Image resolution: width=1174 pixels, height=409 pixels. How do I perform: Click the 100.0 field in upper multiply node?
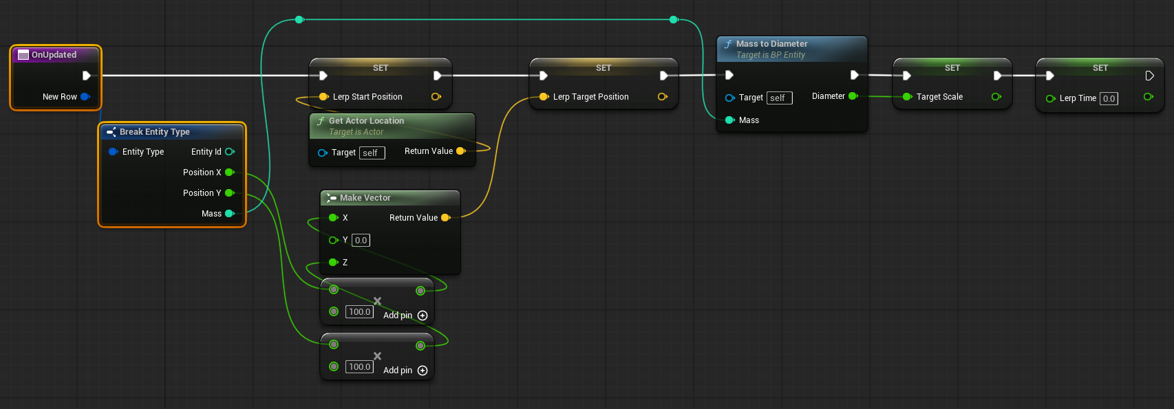(359, 312)
